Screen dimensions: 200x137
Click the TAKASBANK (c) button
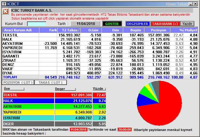165,24
